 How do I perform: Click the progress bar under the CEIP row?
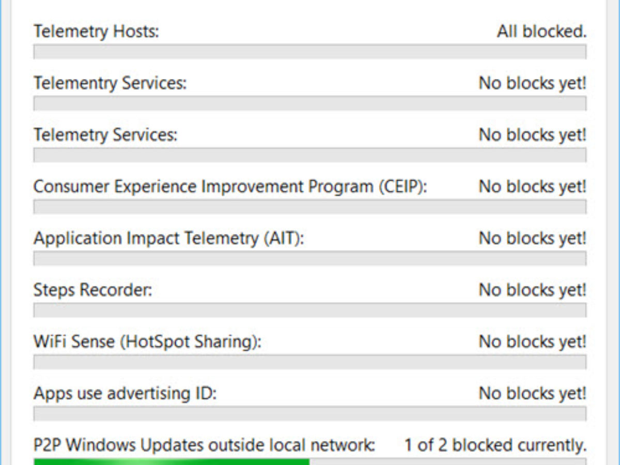(x=309, y=207)
